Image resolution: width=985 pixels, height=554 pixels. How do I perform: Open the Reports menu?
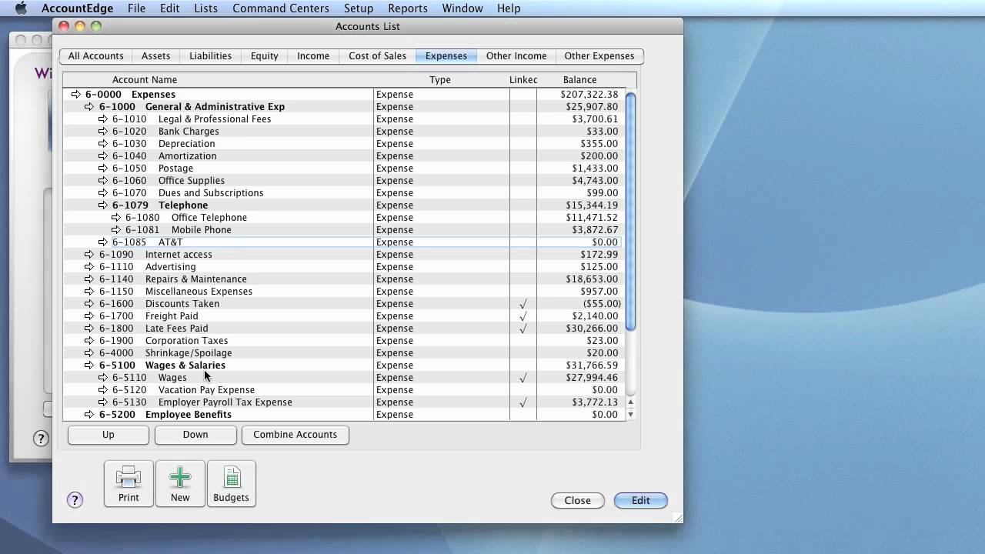[408, 8]
